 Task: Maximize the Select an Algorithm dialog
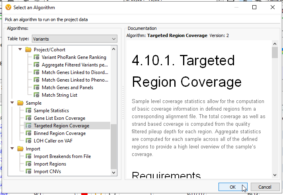254,7
